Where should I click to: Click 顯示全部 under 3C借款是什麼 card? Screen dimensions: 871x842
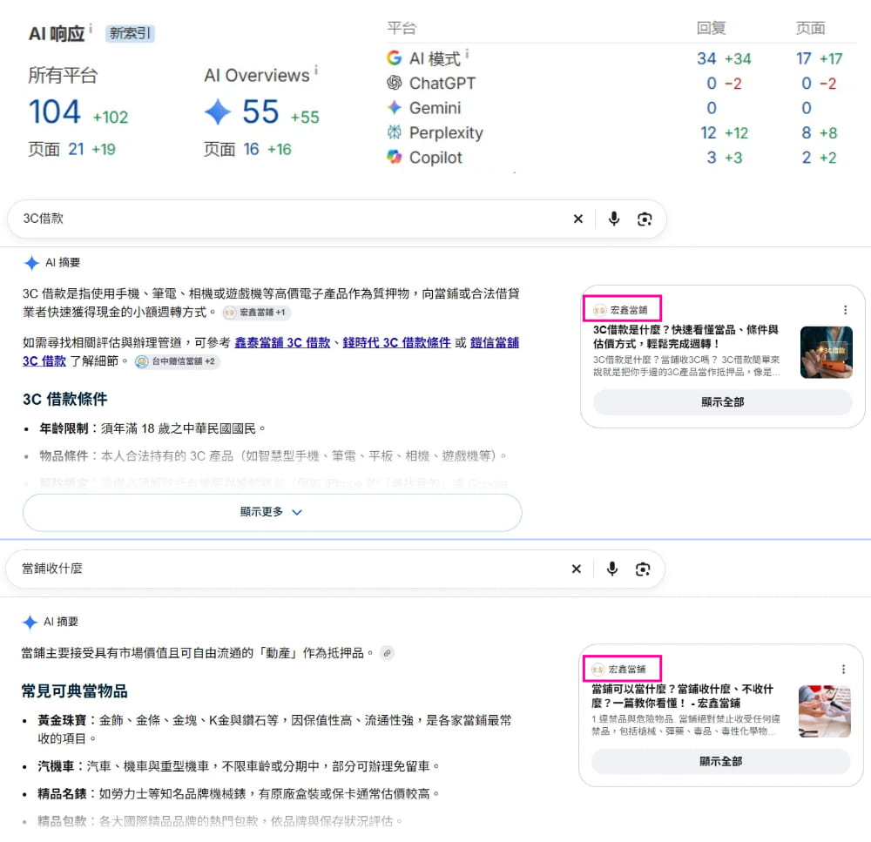[x=722, y=401]
